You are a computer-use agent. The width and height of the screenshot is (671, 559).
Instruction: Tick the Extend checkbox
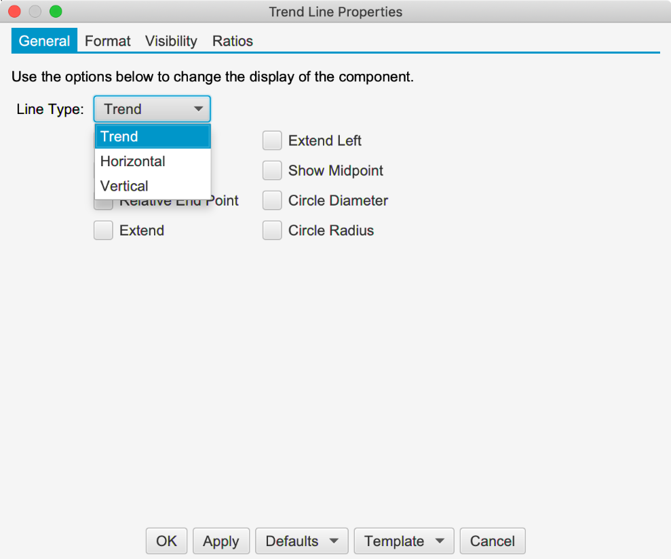point(103,231)
